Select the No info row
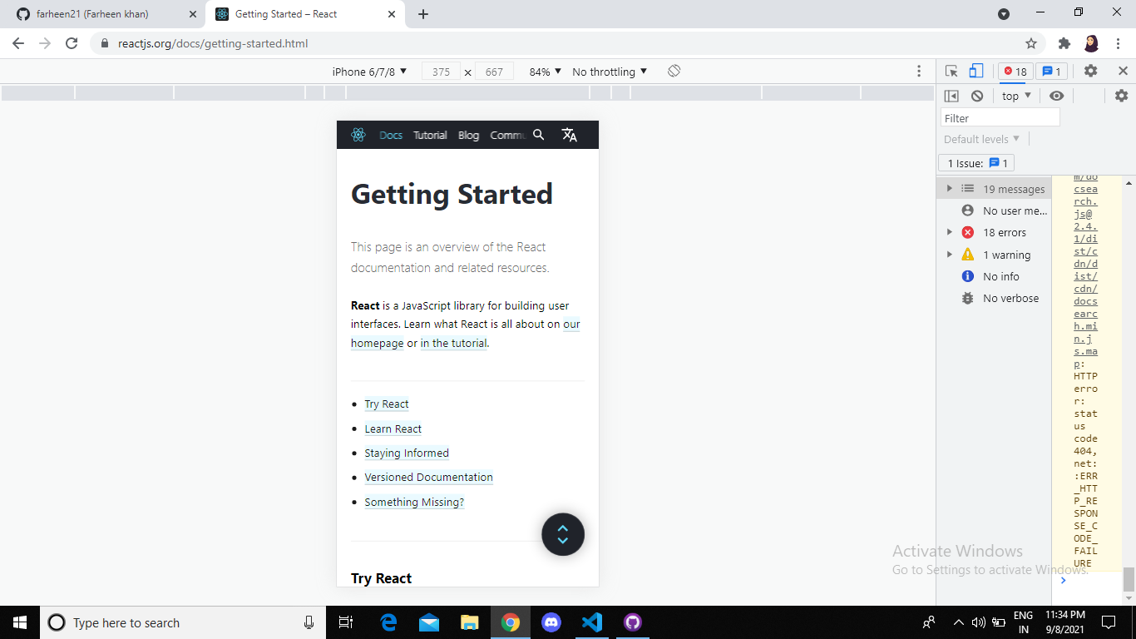The height and width of the screenshot is (639, 1136). pos(995,276)
